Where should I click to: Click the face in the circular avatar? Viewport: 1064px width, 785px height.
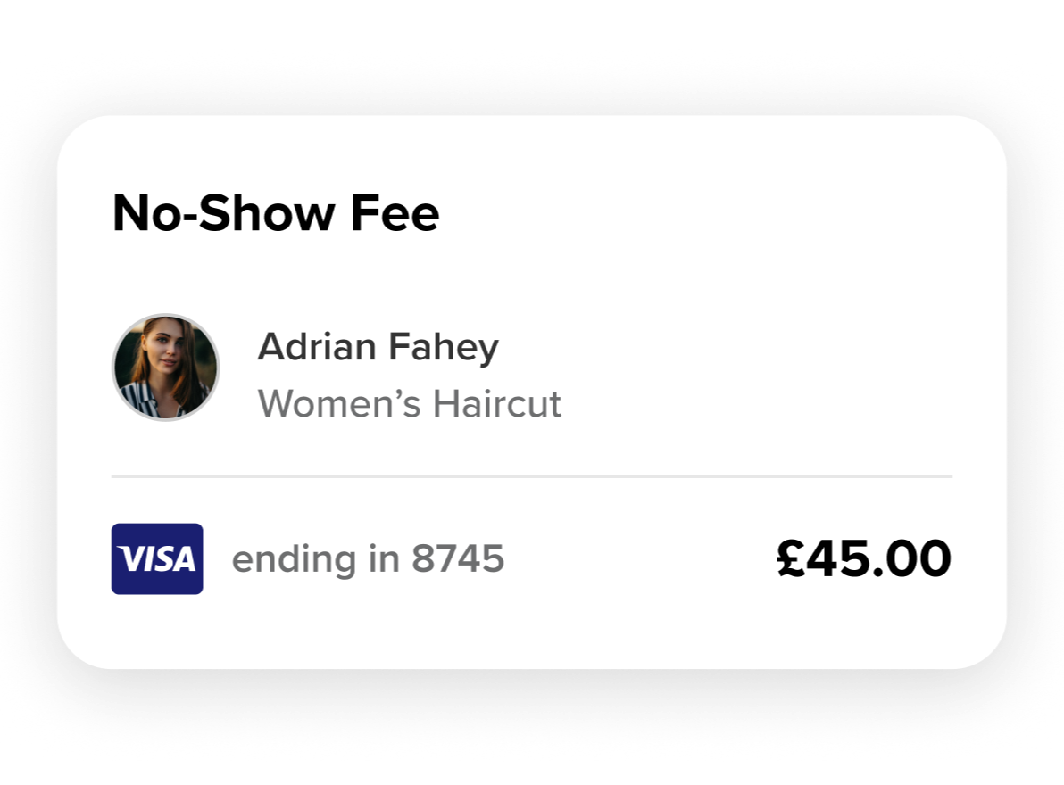162,350
